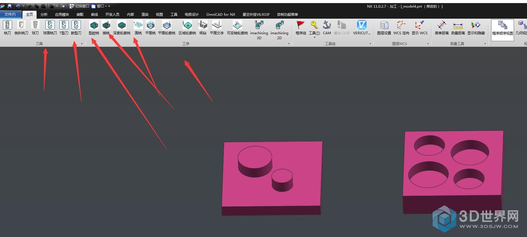
Task: Switch to the 开发人员 developer tab
Action: tap(112, 14)
